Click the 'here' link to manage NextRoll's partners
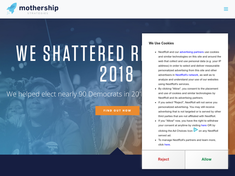The width and height of the screenshot is (235, 176). point(167,144)
